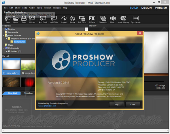Select the red curtain background thumbnail
This screenshot has width=170, height=134.
(x=28, y=82)
